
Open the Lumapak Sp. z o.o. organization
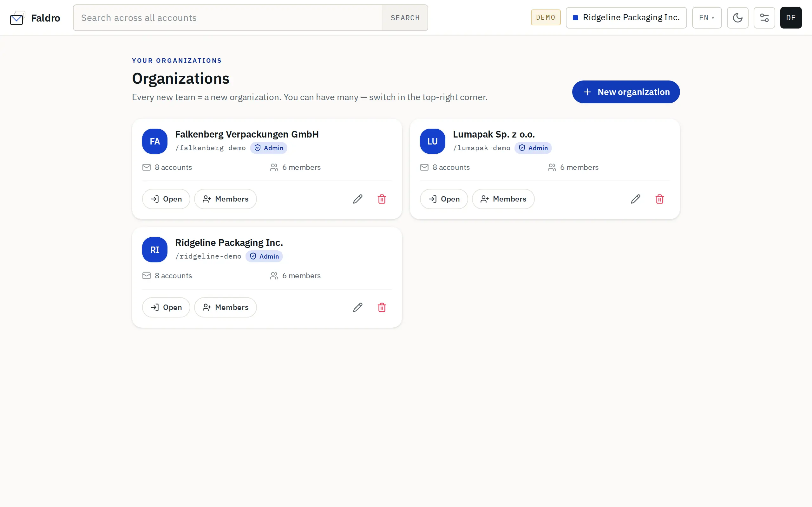[x=444, y=199]
